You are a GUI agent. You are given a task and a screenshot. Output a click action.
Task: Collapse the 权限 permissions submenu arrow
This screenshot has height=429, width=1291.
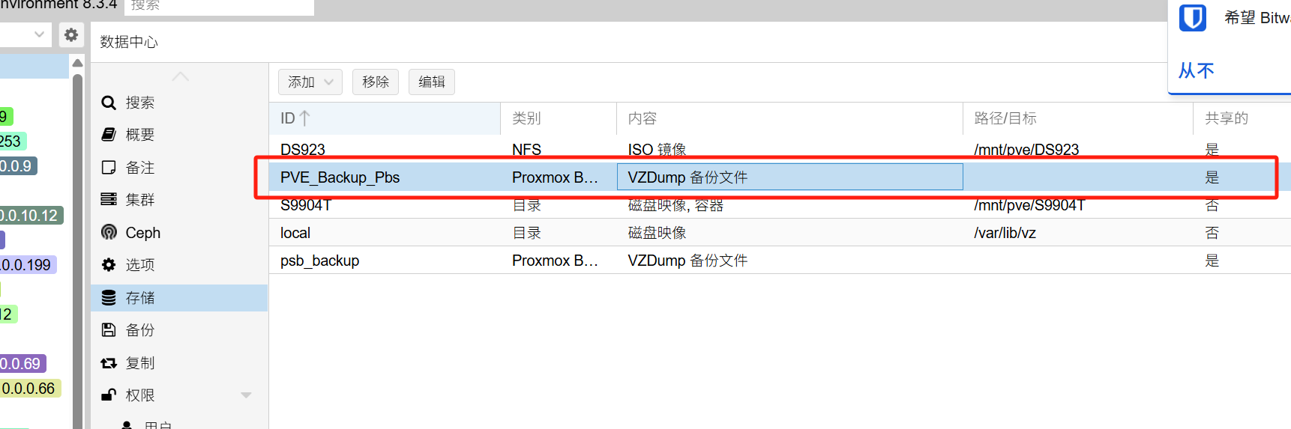(x=246, y=395)
